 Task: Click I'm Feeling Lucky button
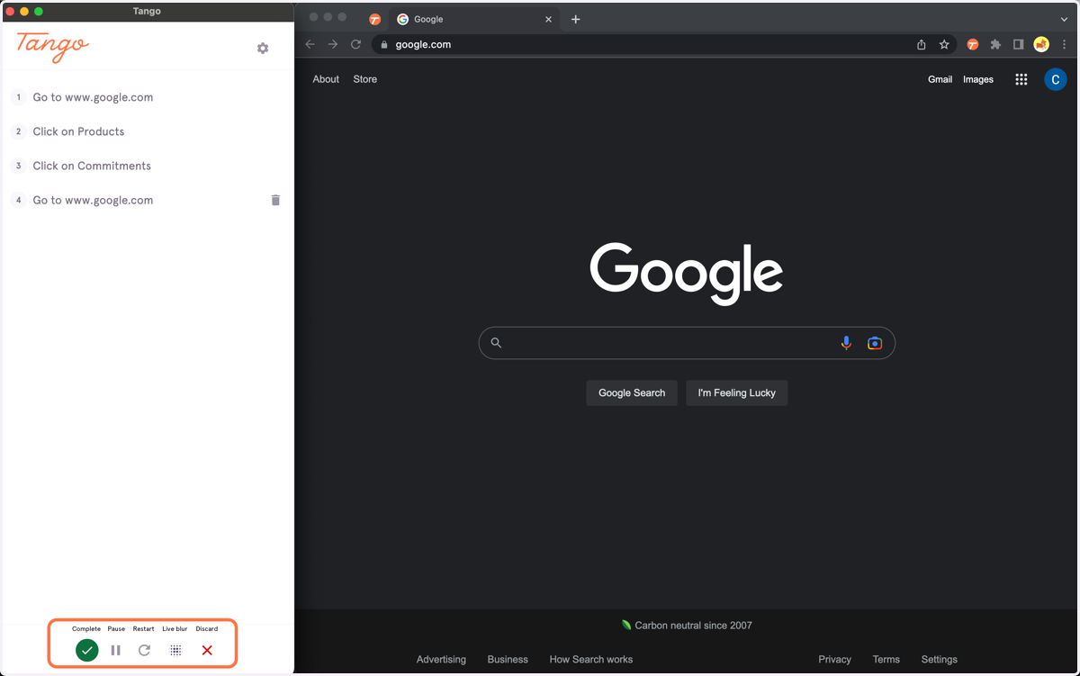737,392
